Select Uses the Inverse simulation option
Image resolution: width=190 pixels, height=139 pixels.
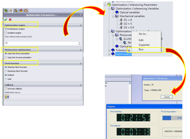(x=6, y=57)
